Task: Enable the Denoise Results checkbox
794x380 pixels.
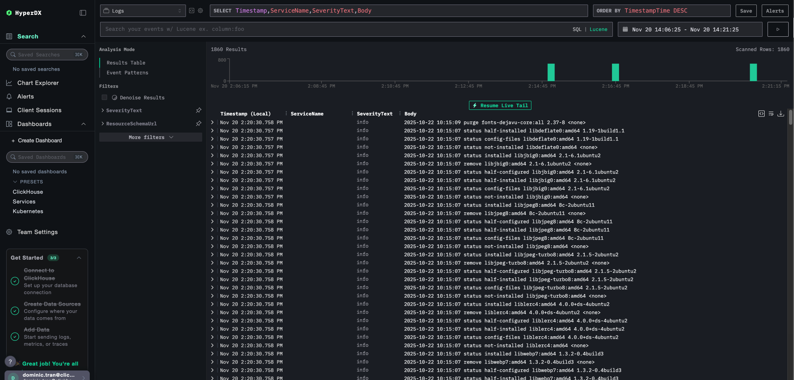Action: coord(104,97)
